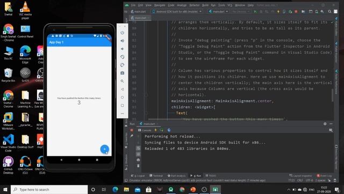This screenshot has width=344, height=194.
Task: Open the Event Log
Action: click(324, 176)
